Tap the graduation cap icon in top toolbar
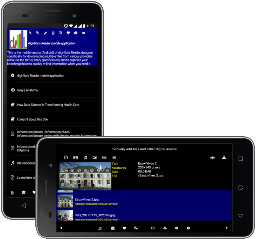This screenshot has width=256, height=239. pyautogui.click(x=76, y=33)
